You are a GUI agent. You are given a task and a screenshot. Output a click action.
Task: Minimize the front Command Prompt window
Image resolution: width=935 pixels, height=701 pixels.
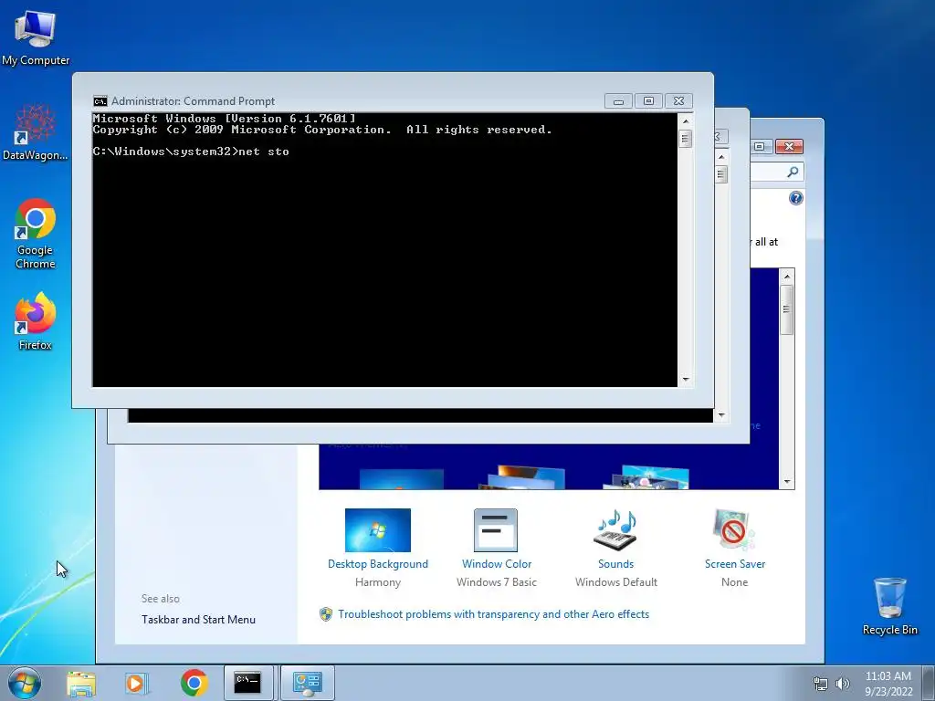point(618,100)
